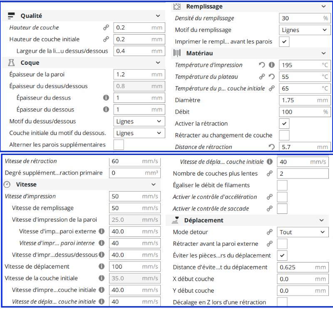Collapse the Qualité section

pyautogui.click(x=157, y=16)
